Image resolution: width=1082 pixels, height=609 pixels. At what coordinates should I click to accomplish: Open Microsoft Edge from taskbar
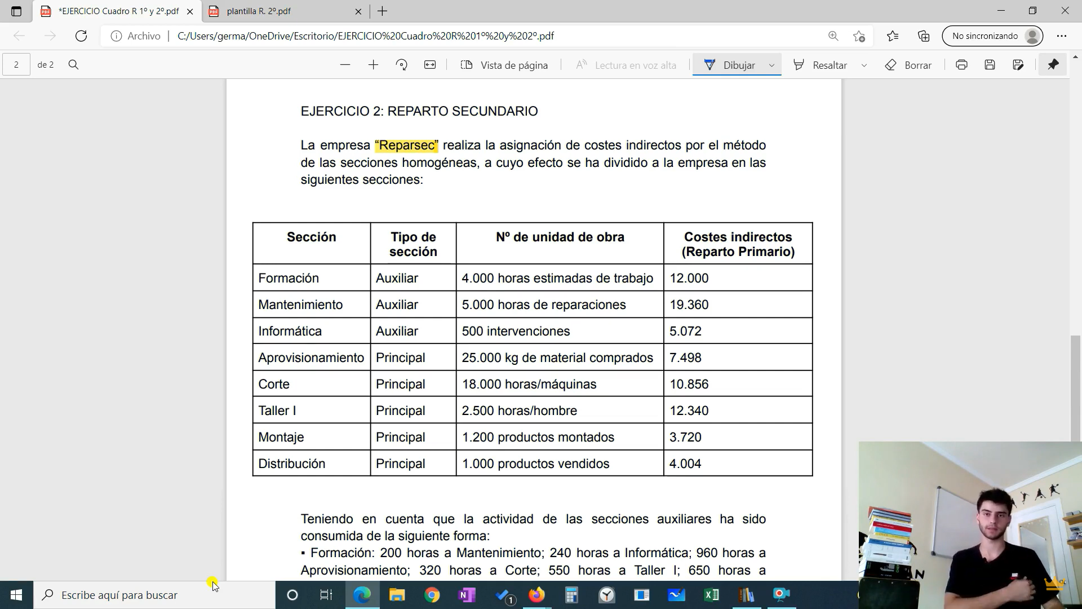[x=362, y=595]
